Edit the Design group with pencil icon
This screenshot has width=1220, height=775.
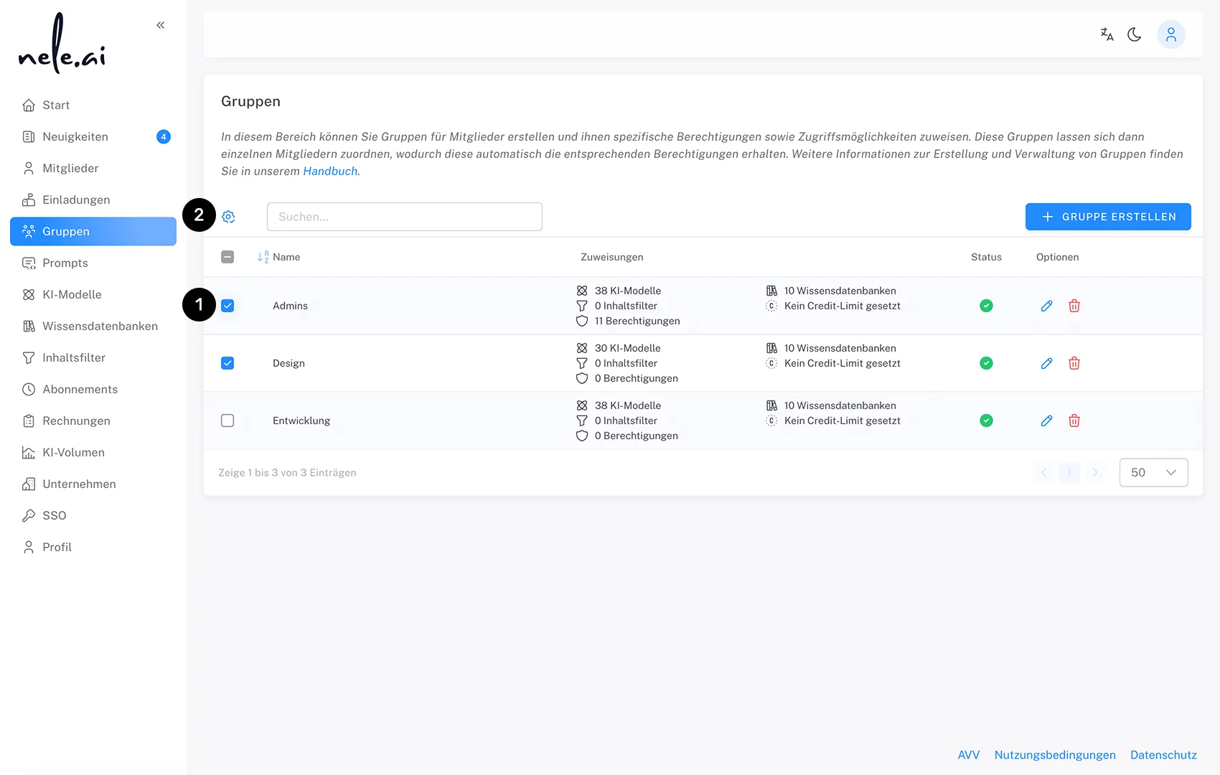coord(1046,363)
